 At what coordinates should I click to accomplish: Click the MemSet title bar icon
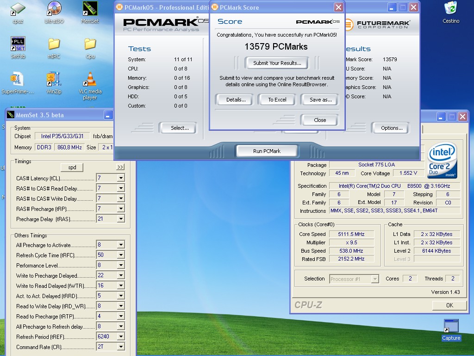tap(11, 115)
